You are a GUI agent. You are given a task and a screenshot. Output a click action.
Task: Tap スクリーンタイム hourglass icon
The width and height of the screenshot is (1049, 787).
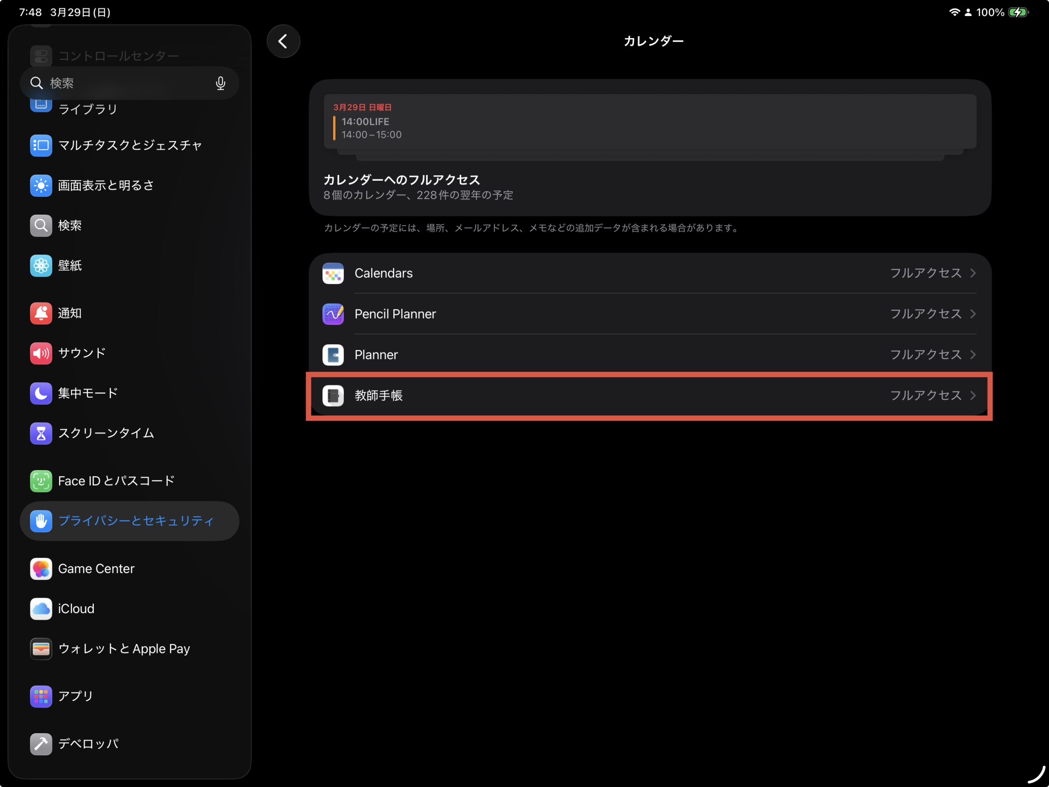coord(41,433)
